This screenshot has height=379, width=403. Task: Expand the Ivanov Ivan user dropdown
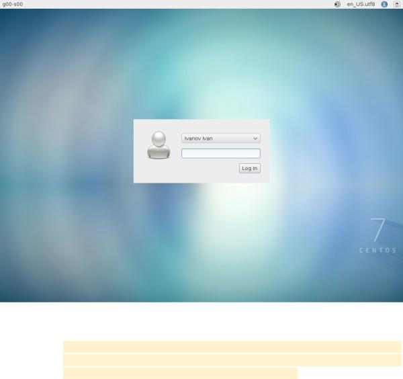tap(221, 138)
